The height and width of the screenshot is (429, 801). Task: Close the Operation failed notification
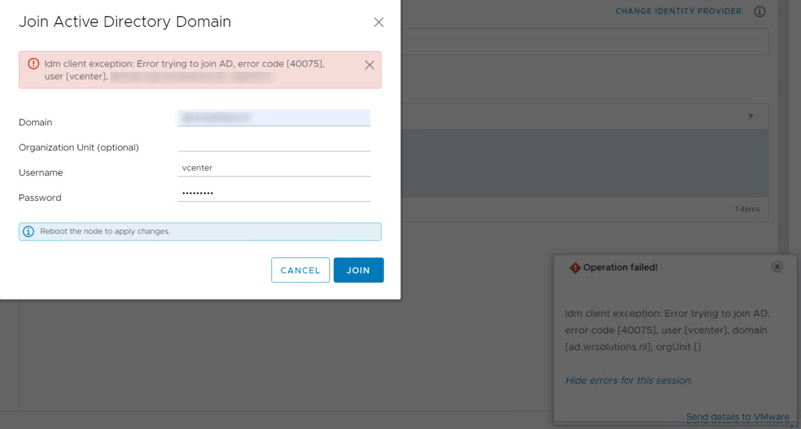tap(777, 266)
